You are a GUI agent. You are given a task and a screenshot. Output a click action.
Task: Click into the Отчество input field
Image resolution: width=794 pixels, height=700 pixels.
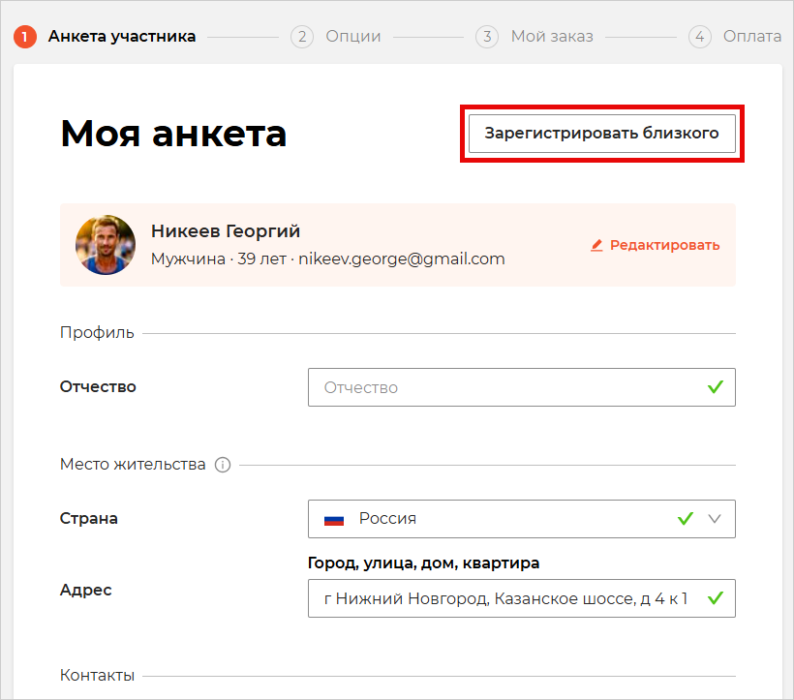tap(522, 387)
